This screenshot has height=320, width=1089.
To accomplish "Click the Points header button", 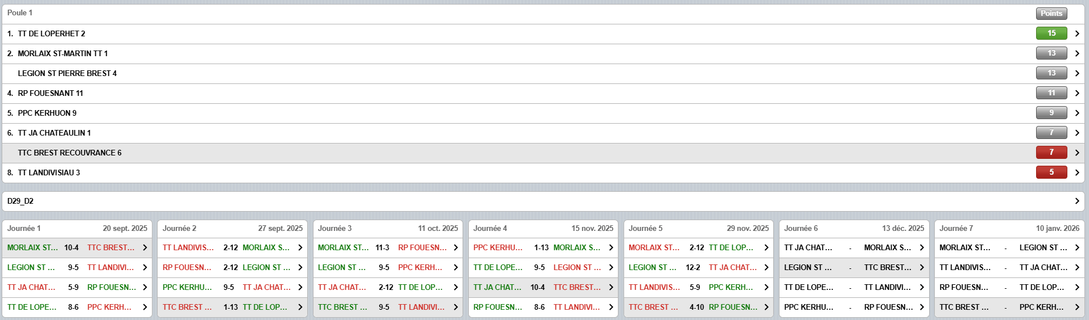I will click(1051, 13).
